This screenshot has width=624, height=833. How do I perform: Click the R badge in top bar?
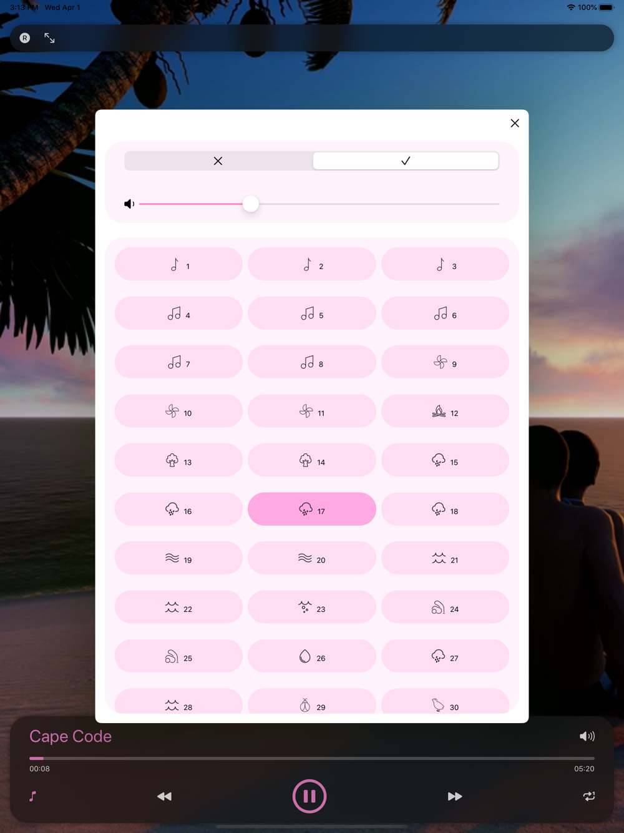point(25,38)
